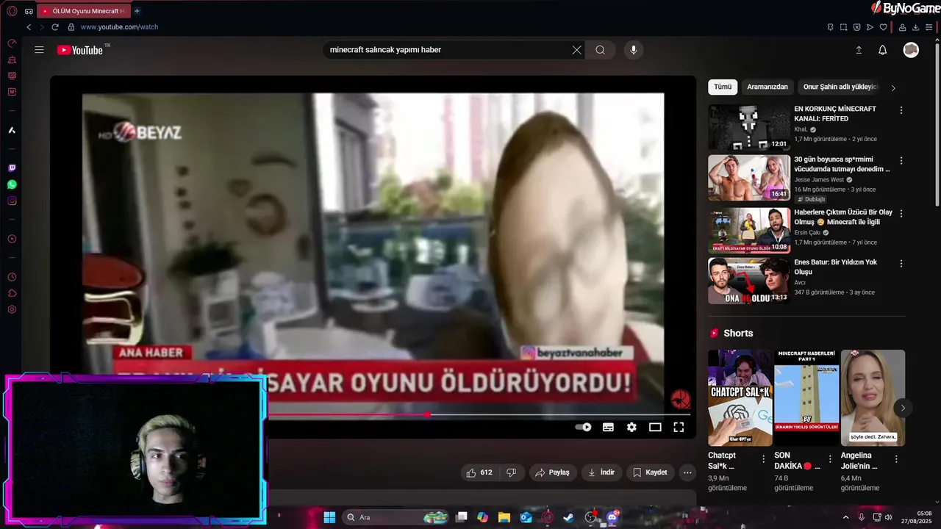Open the EN KORKUNÇ MİNECRAFT KANALI video thumbnail
This screenshot has width=941, height=529.
(749, 127)
